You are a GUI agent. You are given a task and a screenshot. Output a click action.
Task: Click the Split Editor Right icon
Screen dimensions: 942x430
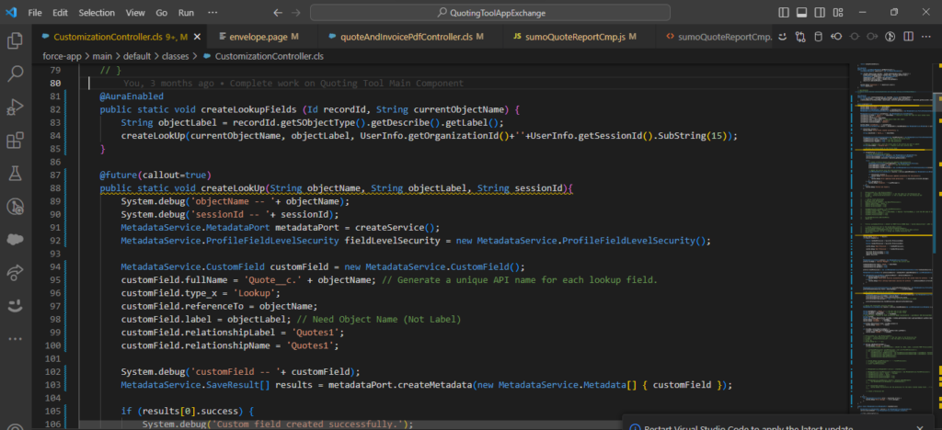[909, 37]
